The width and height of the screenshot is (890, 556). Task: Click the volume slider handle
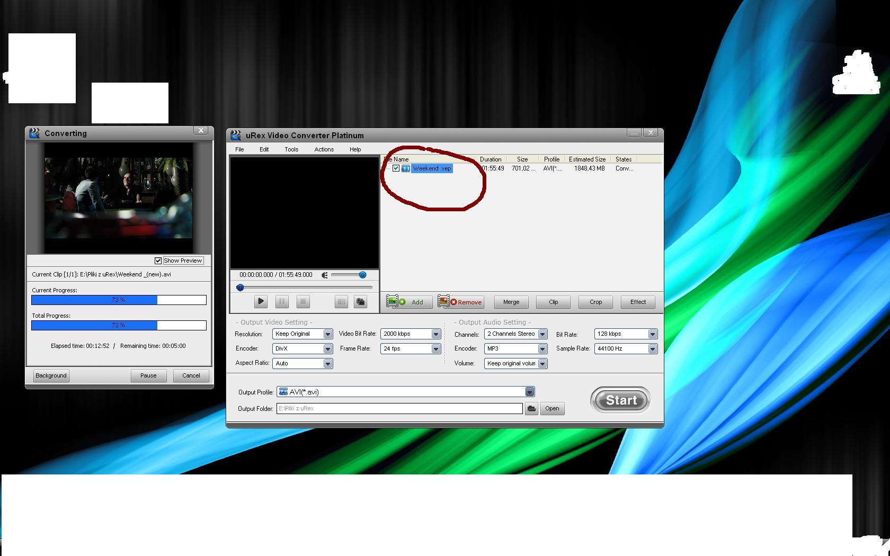[x=362, y=275]
